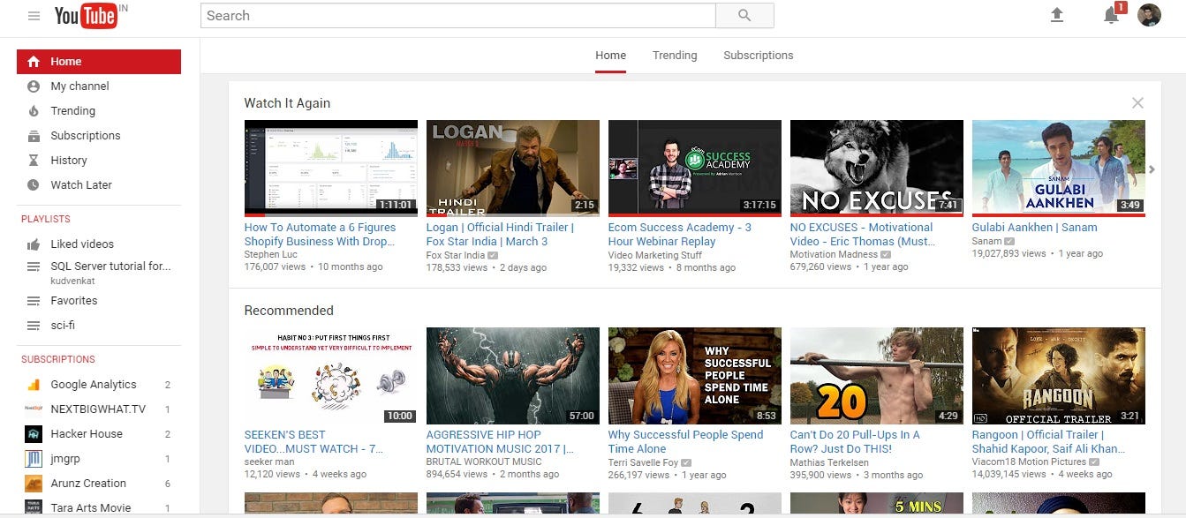Switch to the Home tab
Image resolution: width=1186 pixels, height=518 pixels.
610,56
